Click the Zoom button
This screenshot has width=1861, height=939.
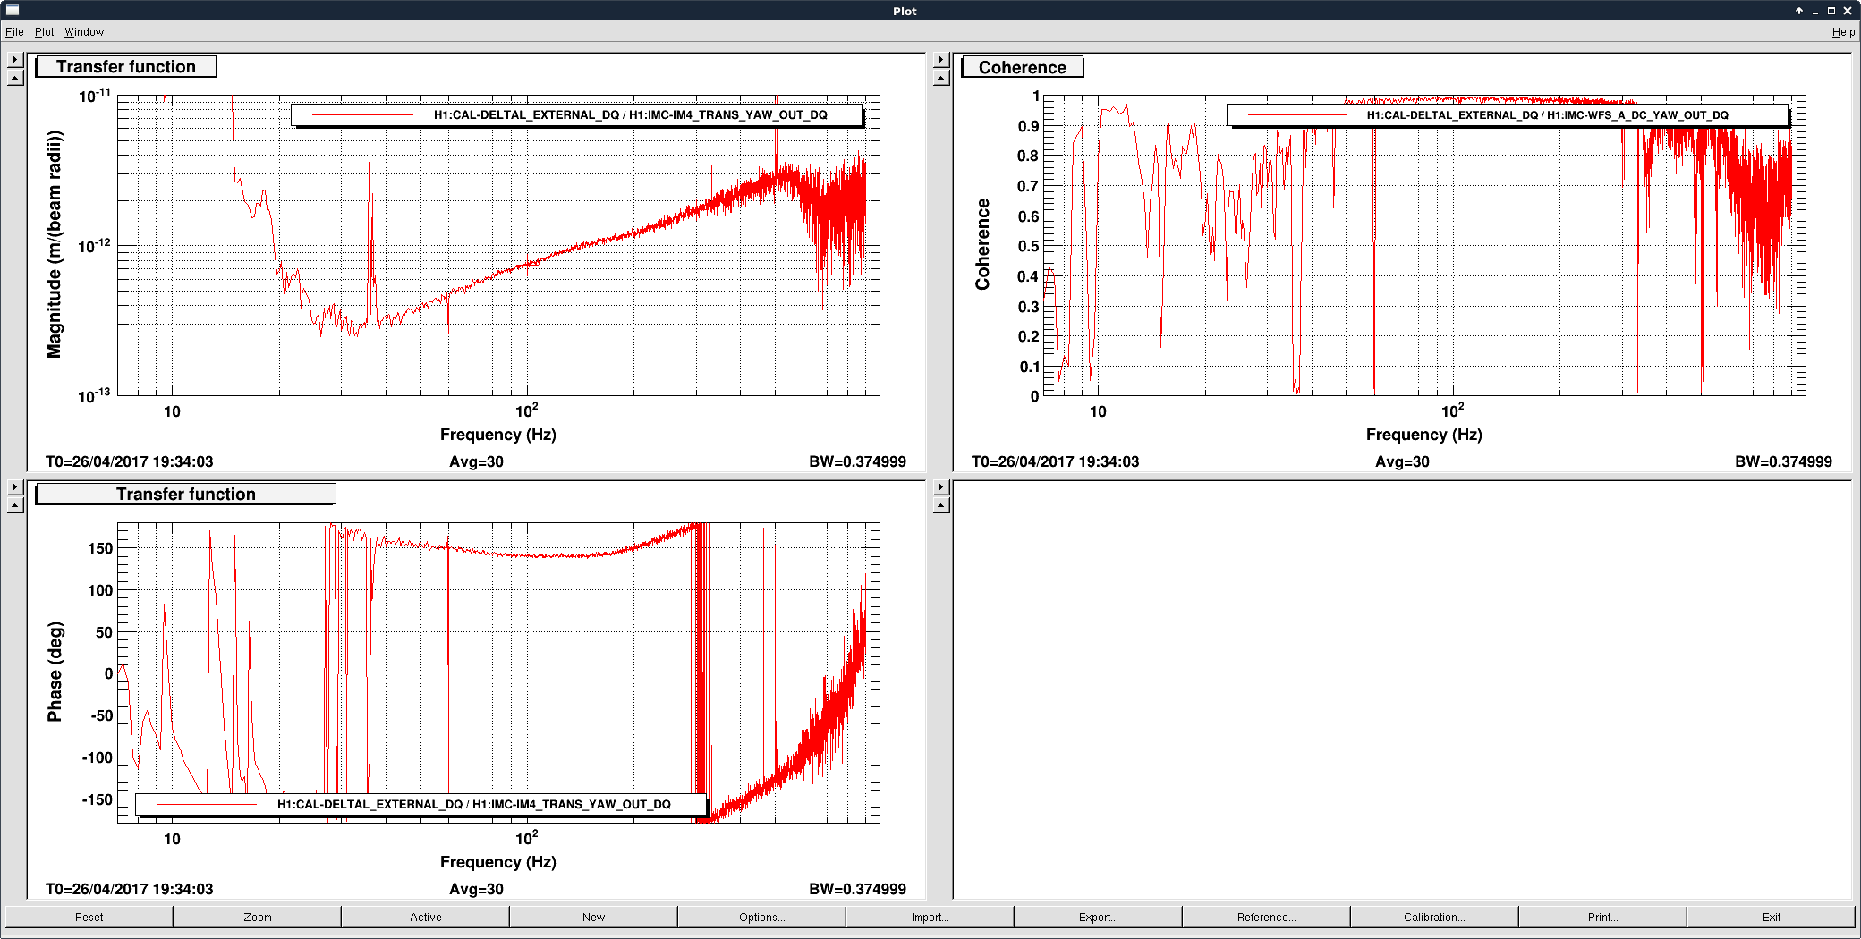click(x=258, y=917)
